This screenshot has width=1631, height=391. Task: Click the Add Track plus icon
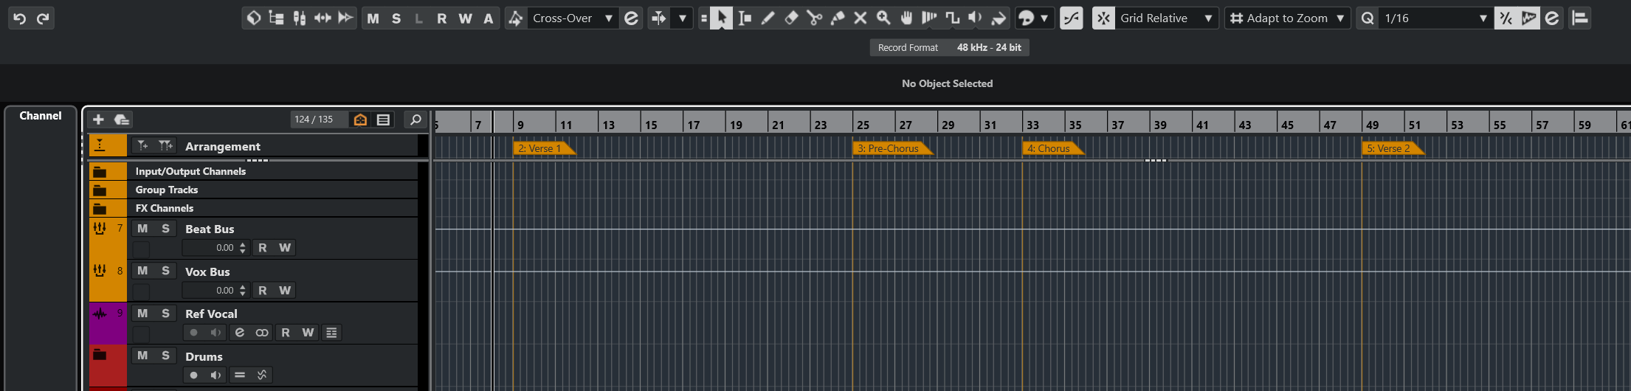[x=98, y=120]
